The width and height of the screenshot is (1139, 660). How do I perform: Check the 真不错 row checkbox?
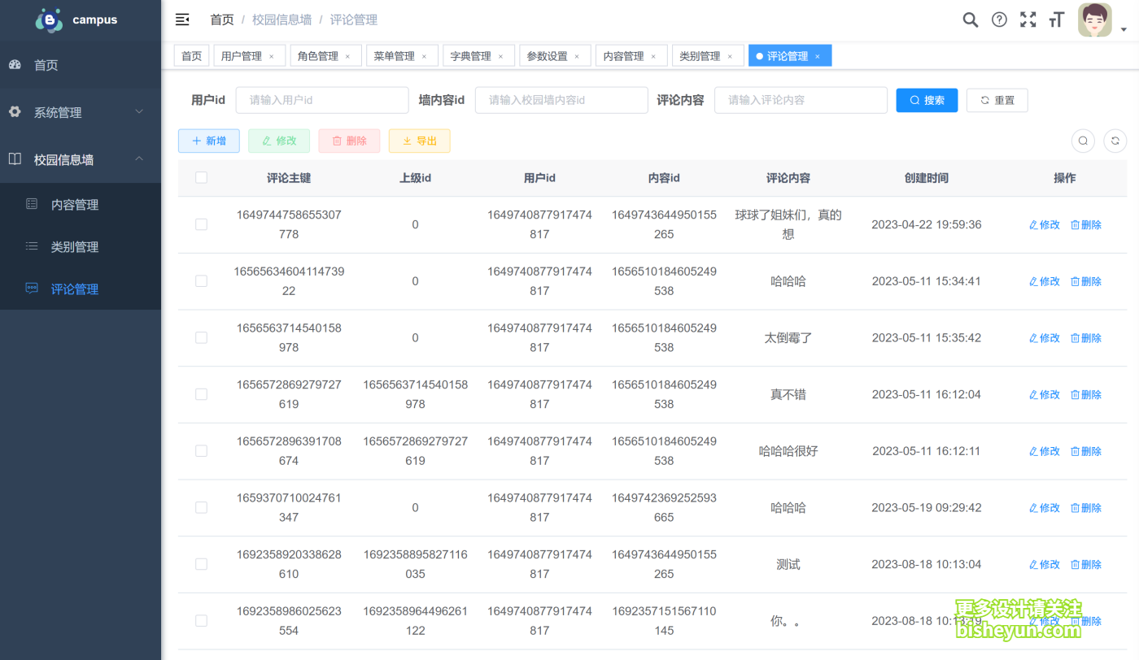201,394
